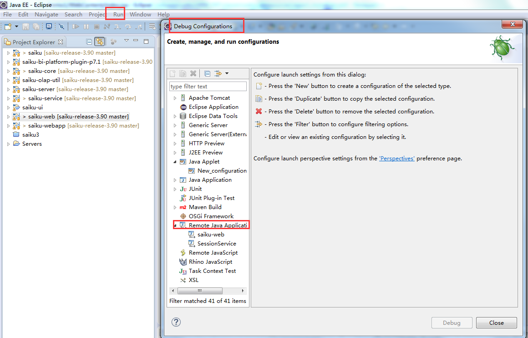Expand the saiku-core project node

8,71
